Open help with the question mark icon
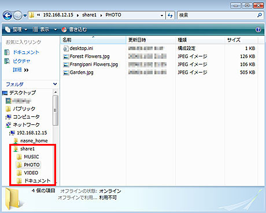266x213 pixels. pyautogui.click(x=258, y=29)
